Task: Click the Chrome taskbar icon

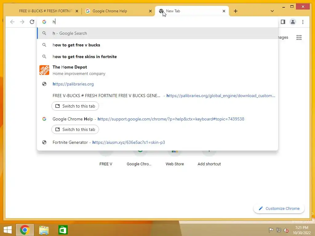Action: [25, 230]
